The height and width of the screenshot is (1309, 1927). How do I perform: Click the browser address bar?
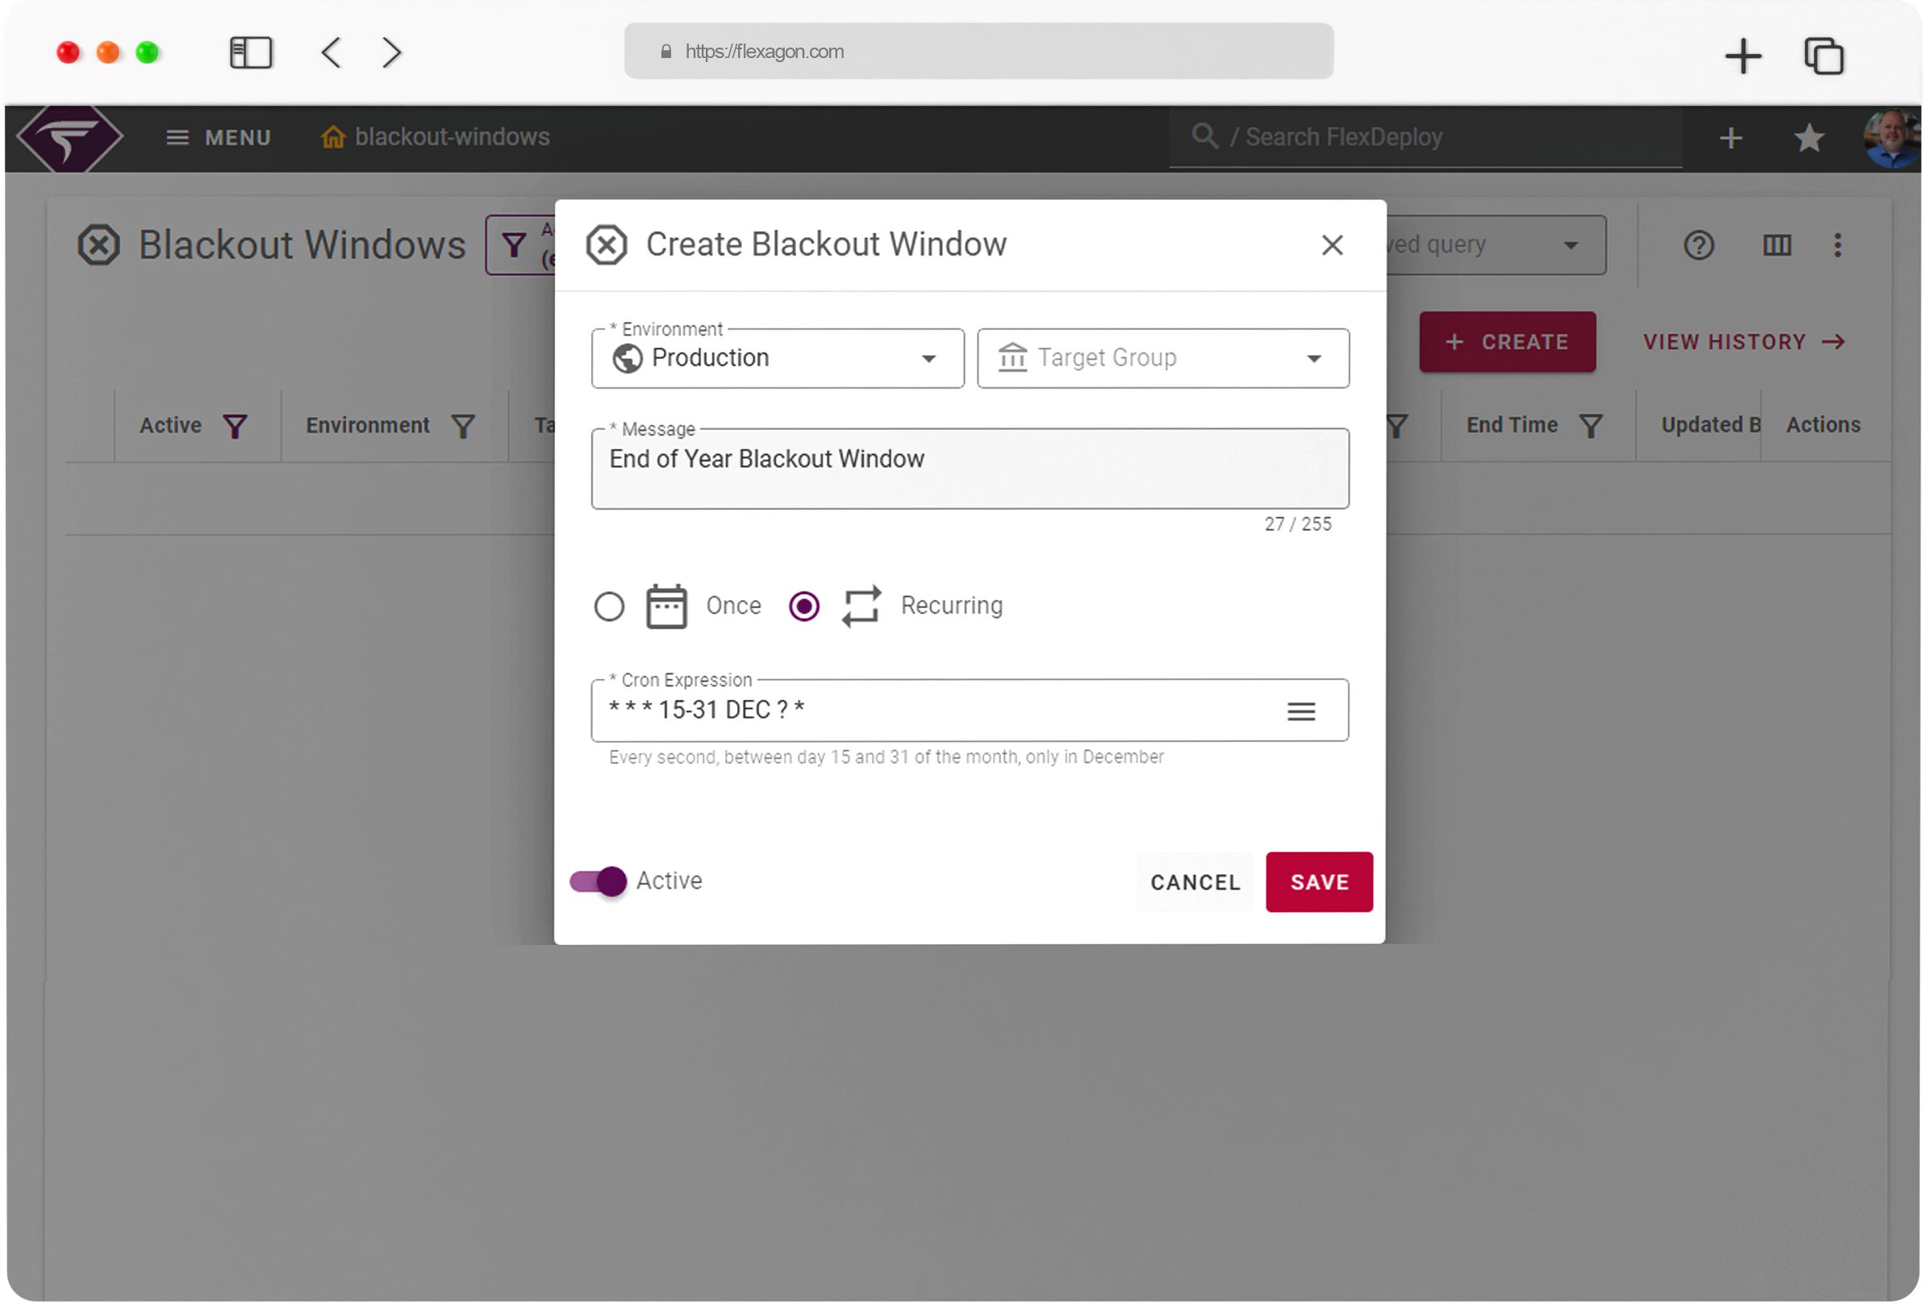tap(978, 52)
